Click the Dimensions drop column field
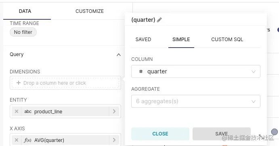279x146 pixels. [x=65, y=83]
